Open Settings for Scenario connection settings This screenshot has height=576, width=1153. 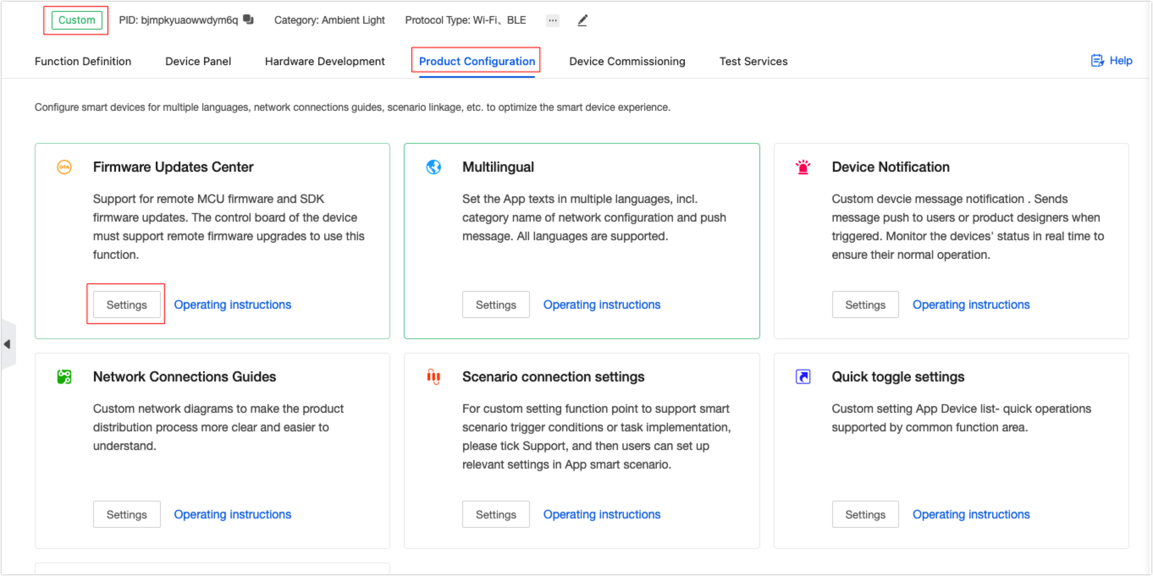click(496, 514)
